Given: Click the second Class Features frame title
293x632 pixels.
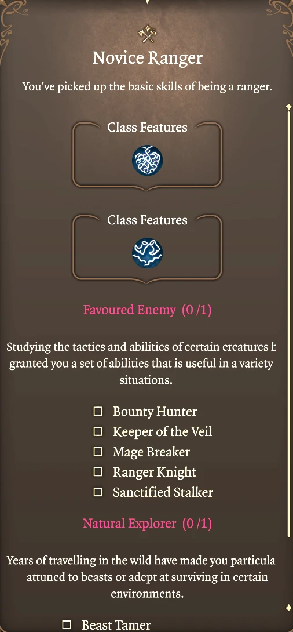Looking at the screenshot, I should pos(147,220).
